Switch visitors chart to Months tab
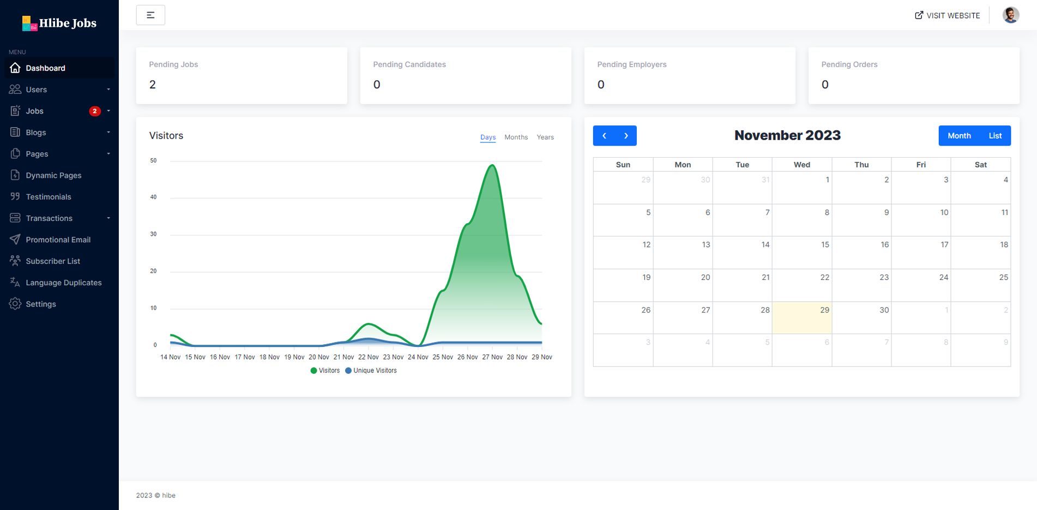This screenshot has height=510, width=1037. point(516,137)
